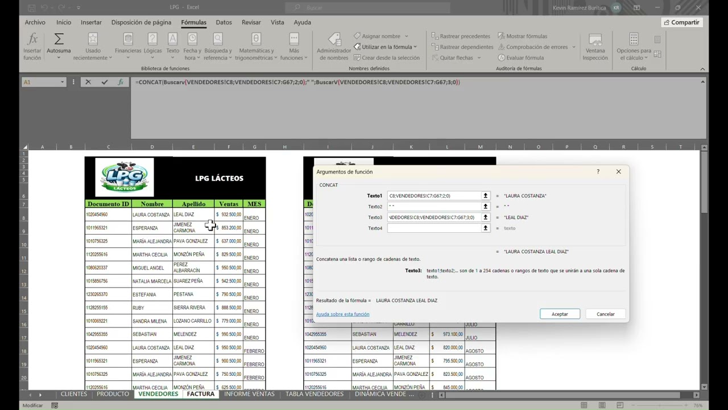Collapse Texto4 range selector arrow

pos(485,228)
